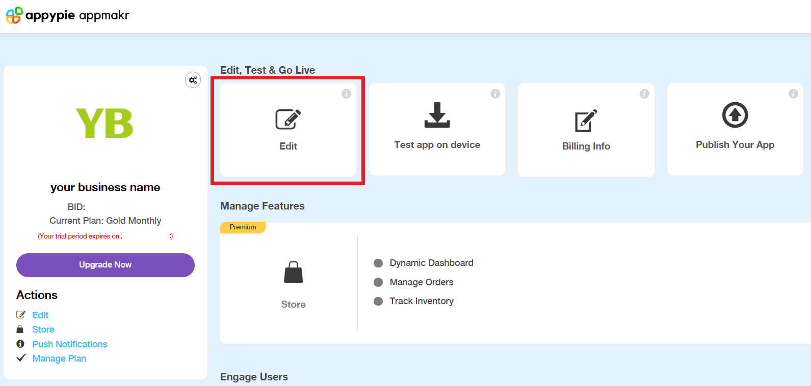Click the Track Inventory text

pos(422,301)
